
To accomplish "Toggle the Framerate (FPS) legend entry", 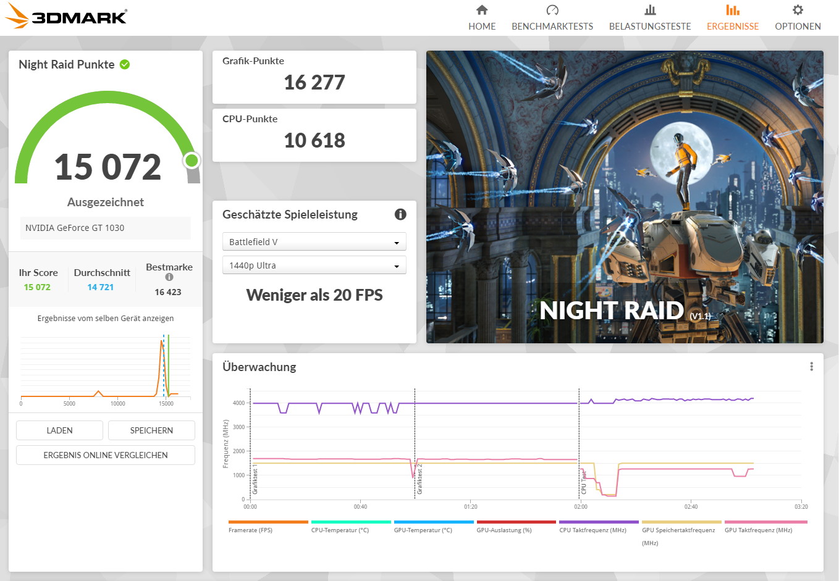I will click(250, 529).
